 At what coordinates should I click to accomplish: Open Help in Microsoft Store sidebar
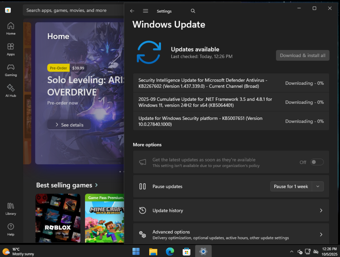point(10,230)
